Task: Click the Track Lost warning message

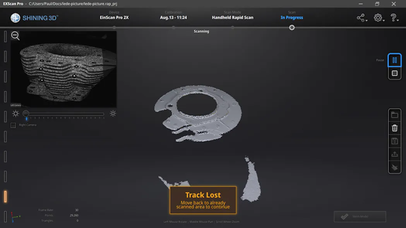Action: (x=203, y=200)
